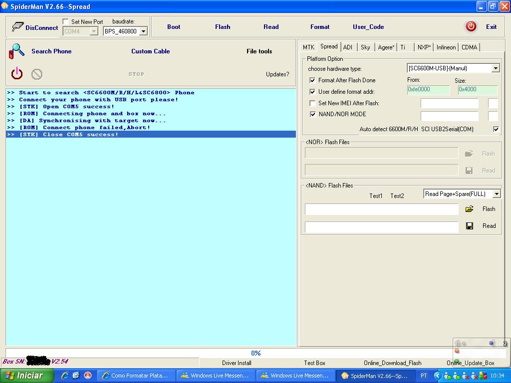Click Test1 in NAND Flash Files
Screen dimensions: 511x383
tap(376, 195)
